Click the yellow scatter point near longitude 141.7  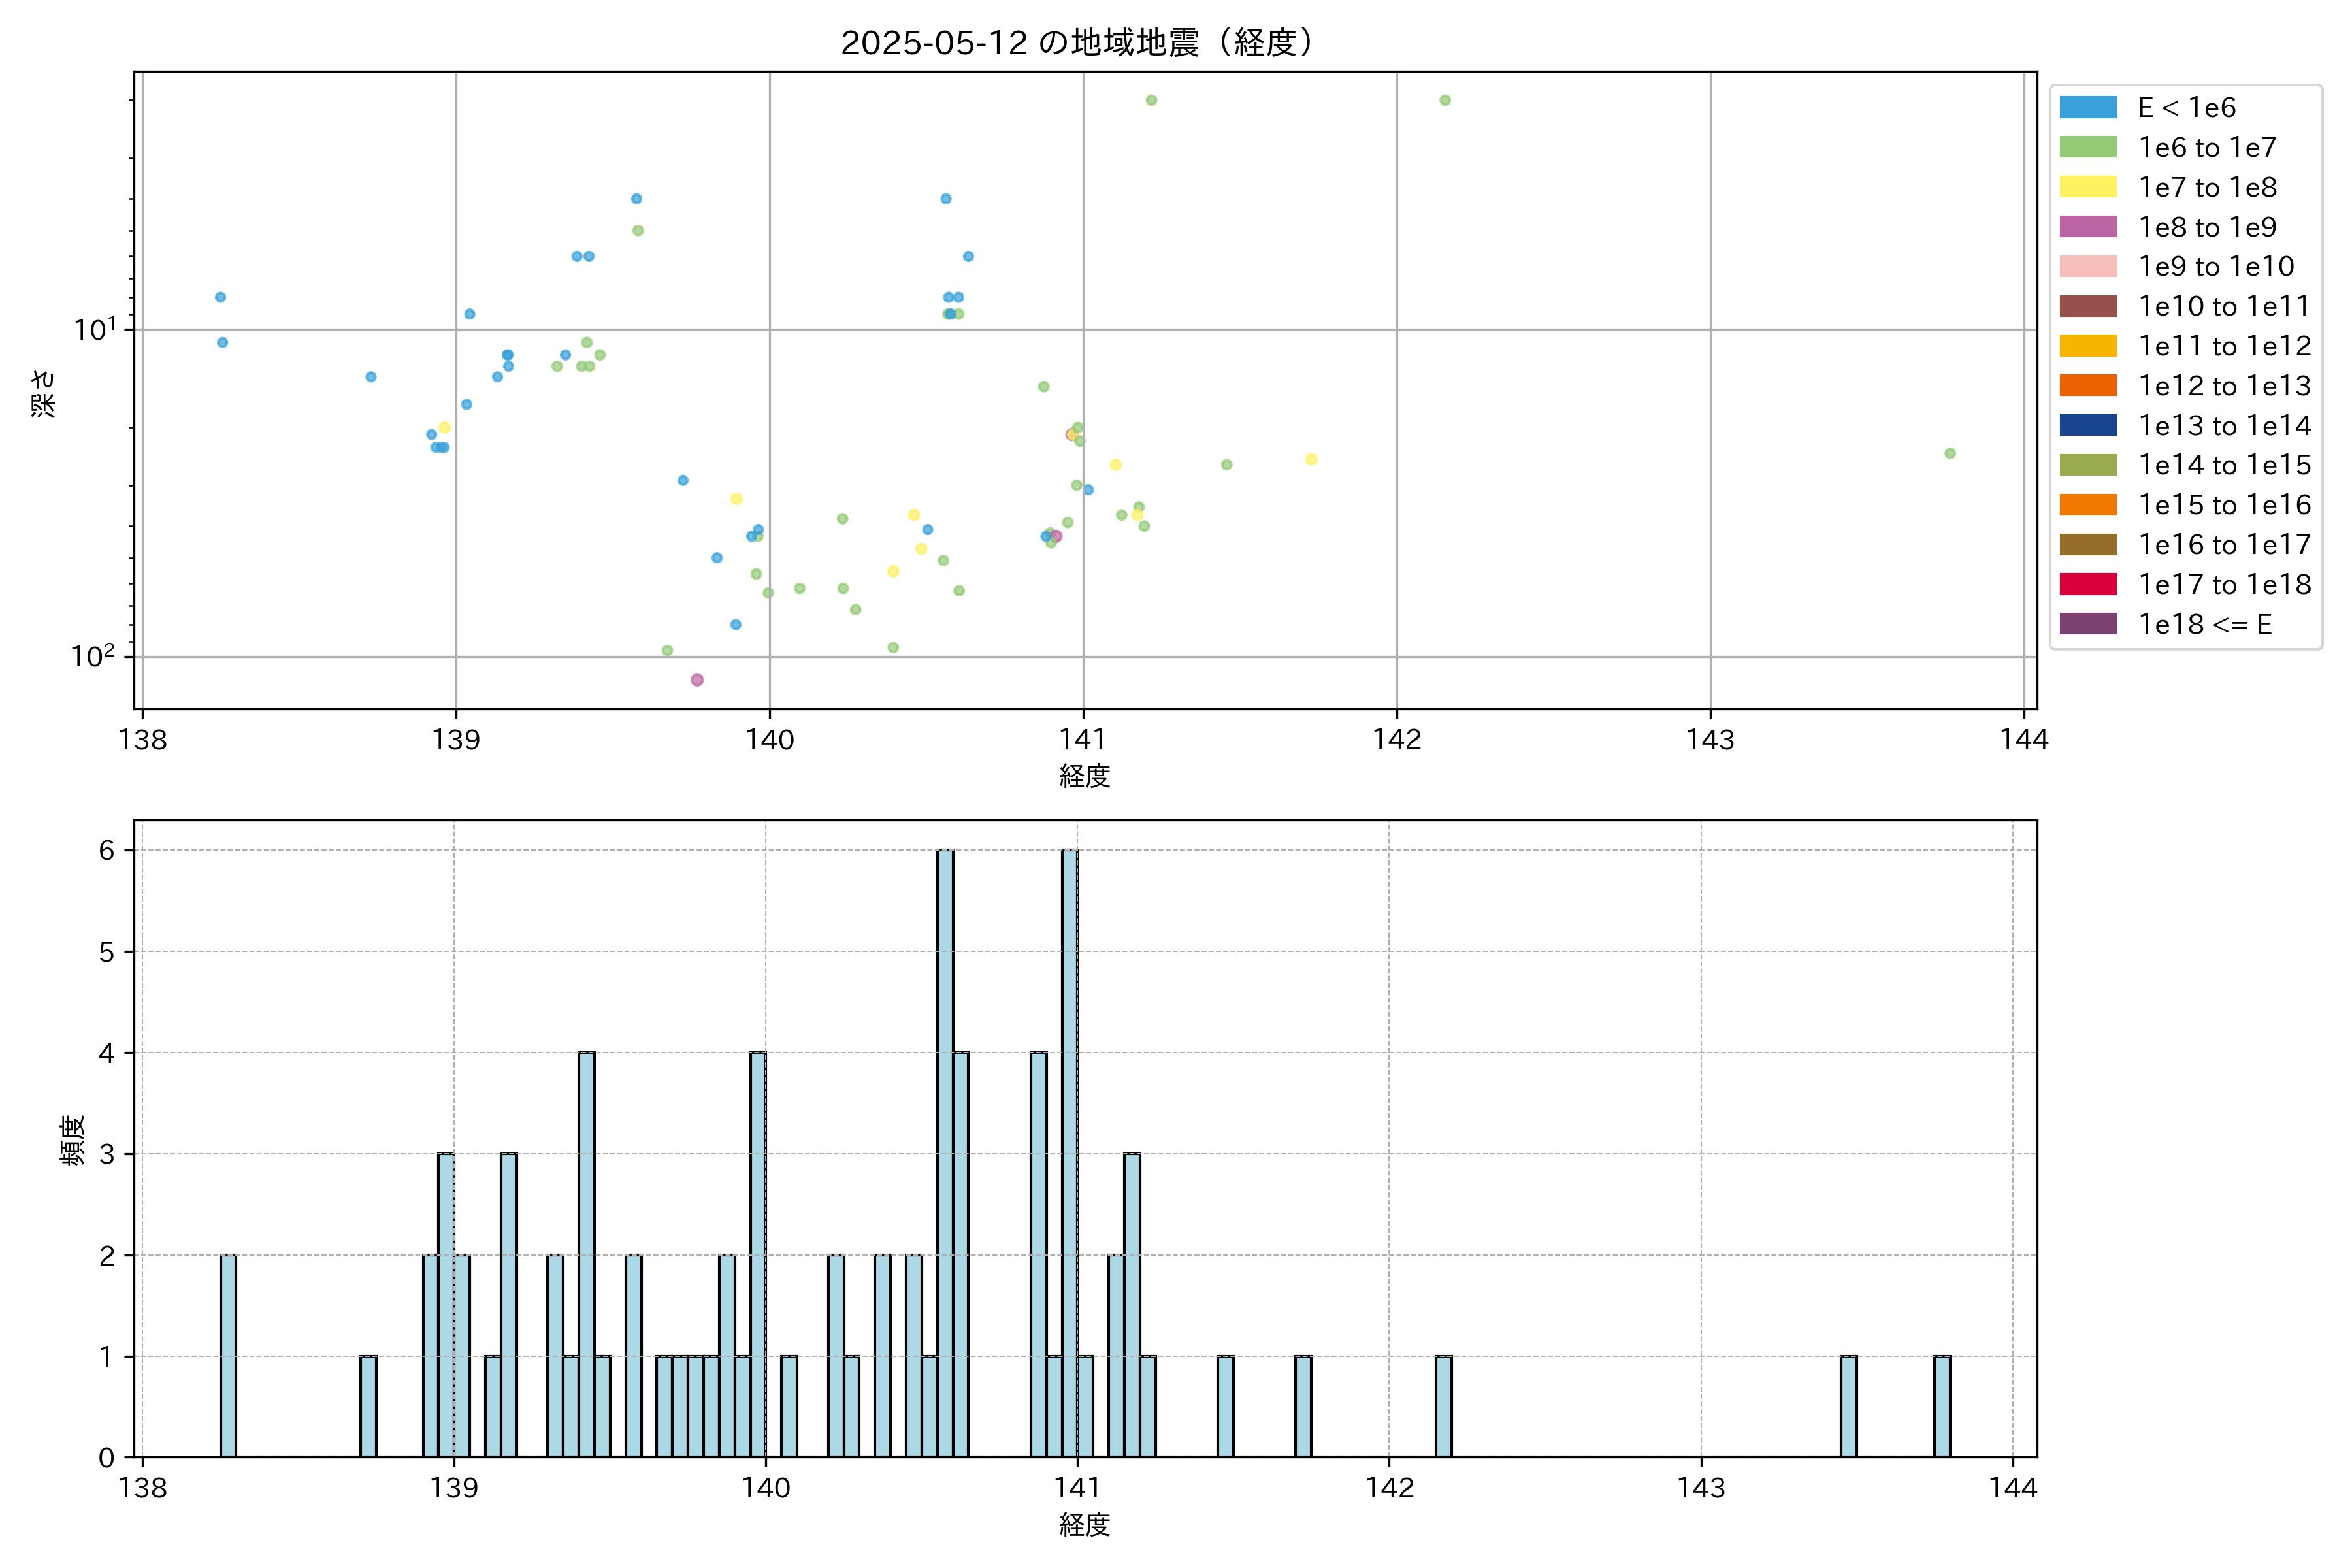1311,460
